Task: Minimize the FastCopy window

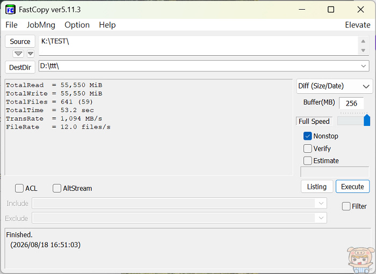Action: tap(302, 10)
